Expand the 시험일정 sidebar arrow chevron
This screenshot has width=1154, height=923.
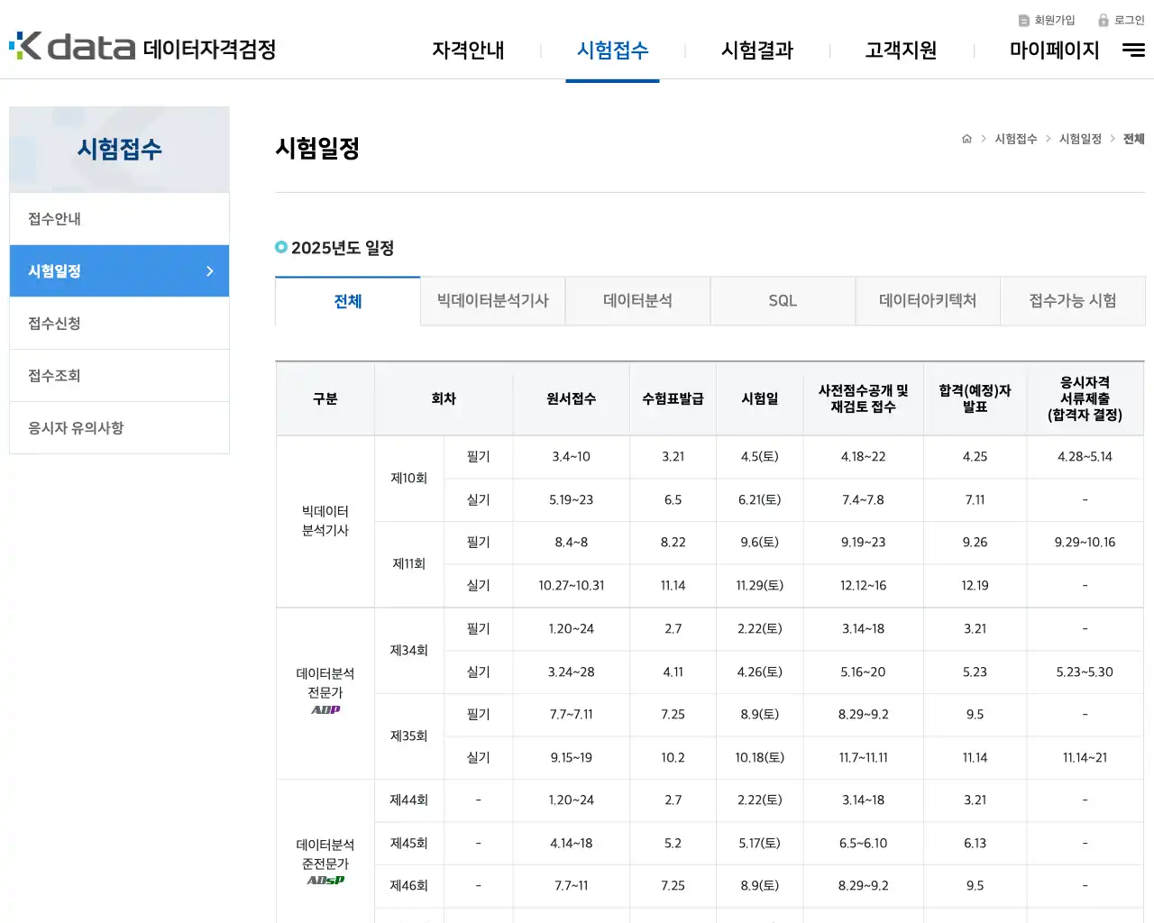pos(209,270)
